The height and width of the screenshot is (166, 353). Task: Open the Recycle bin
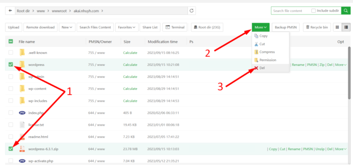coord(317,27)
